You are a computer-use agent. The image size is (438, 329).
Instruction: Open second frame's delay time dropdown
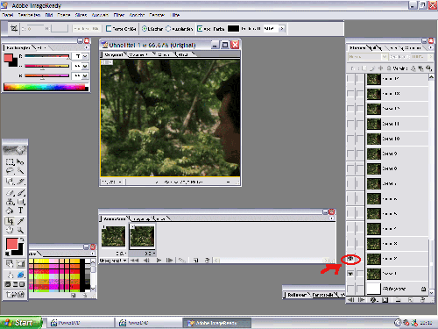[150, 254]
